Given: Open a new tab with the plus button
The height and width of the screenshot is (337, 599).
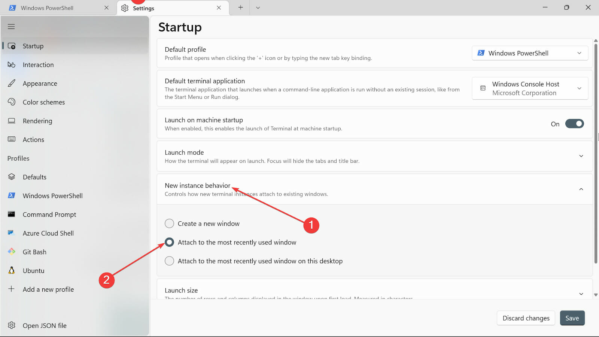Looking at the screenshot, I should tap(240, 7).
